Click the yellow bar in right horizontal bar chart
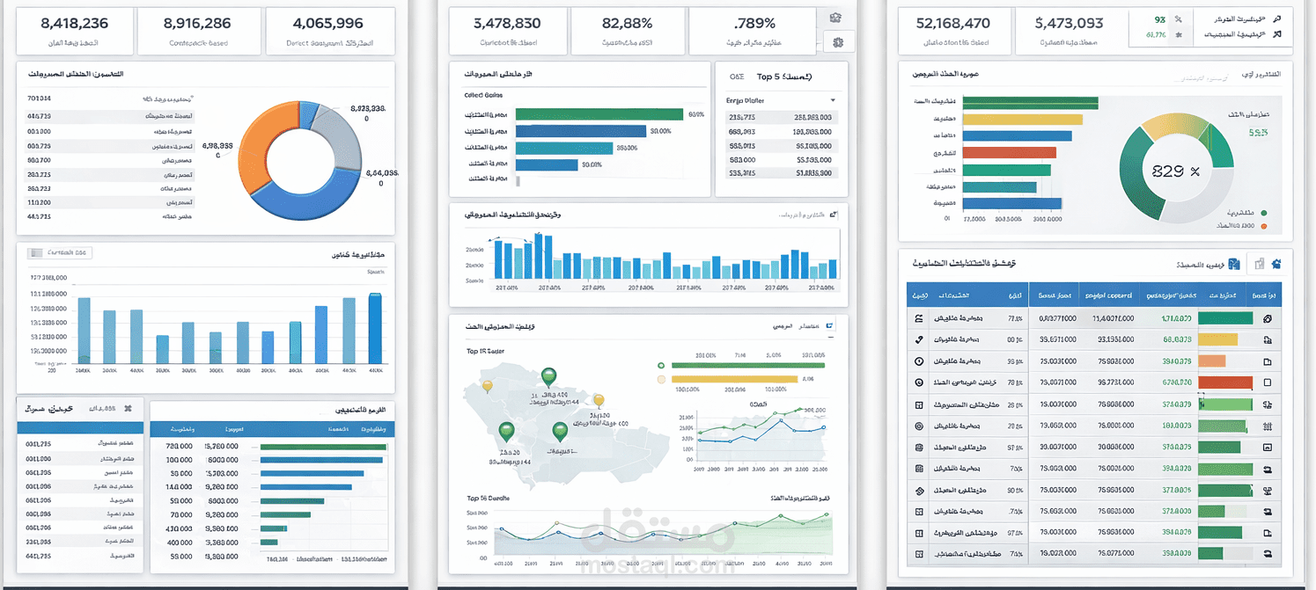Image resolution: width=1316 pixels, height=590 pixels. pyautogui.click(x=1023, y=120)
